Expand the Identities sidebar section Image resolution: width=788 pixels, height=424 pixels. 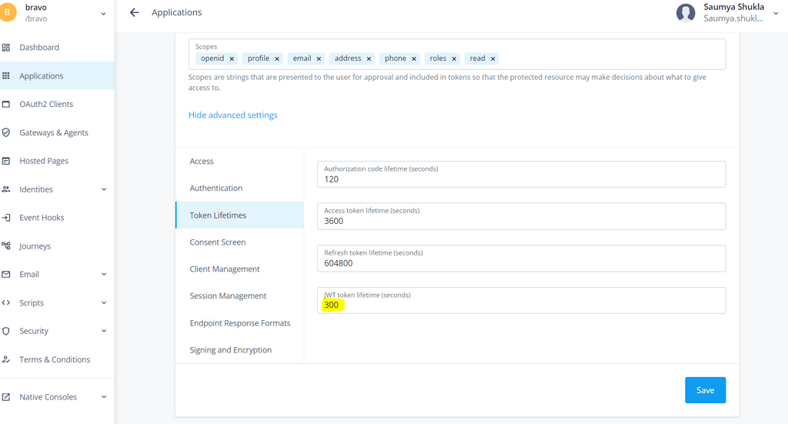click(104, 189)
